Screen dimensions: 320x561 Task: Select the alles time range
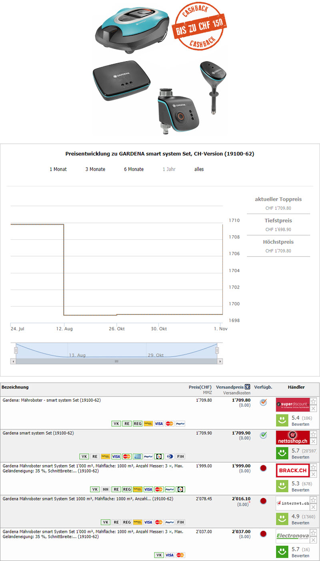[x=199, y=169]
